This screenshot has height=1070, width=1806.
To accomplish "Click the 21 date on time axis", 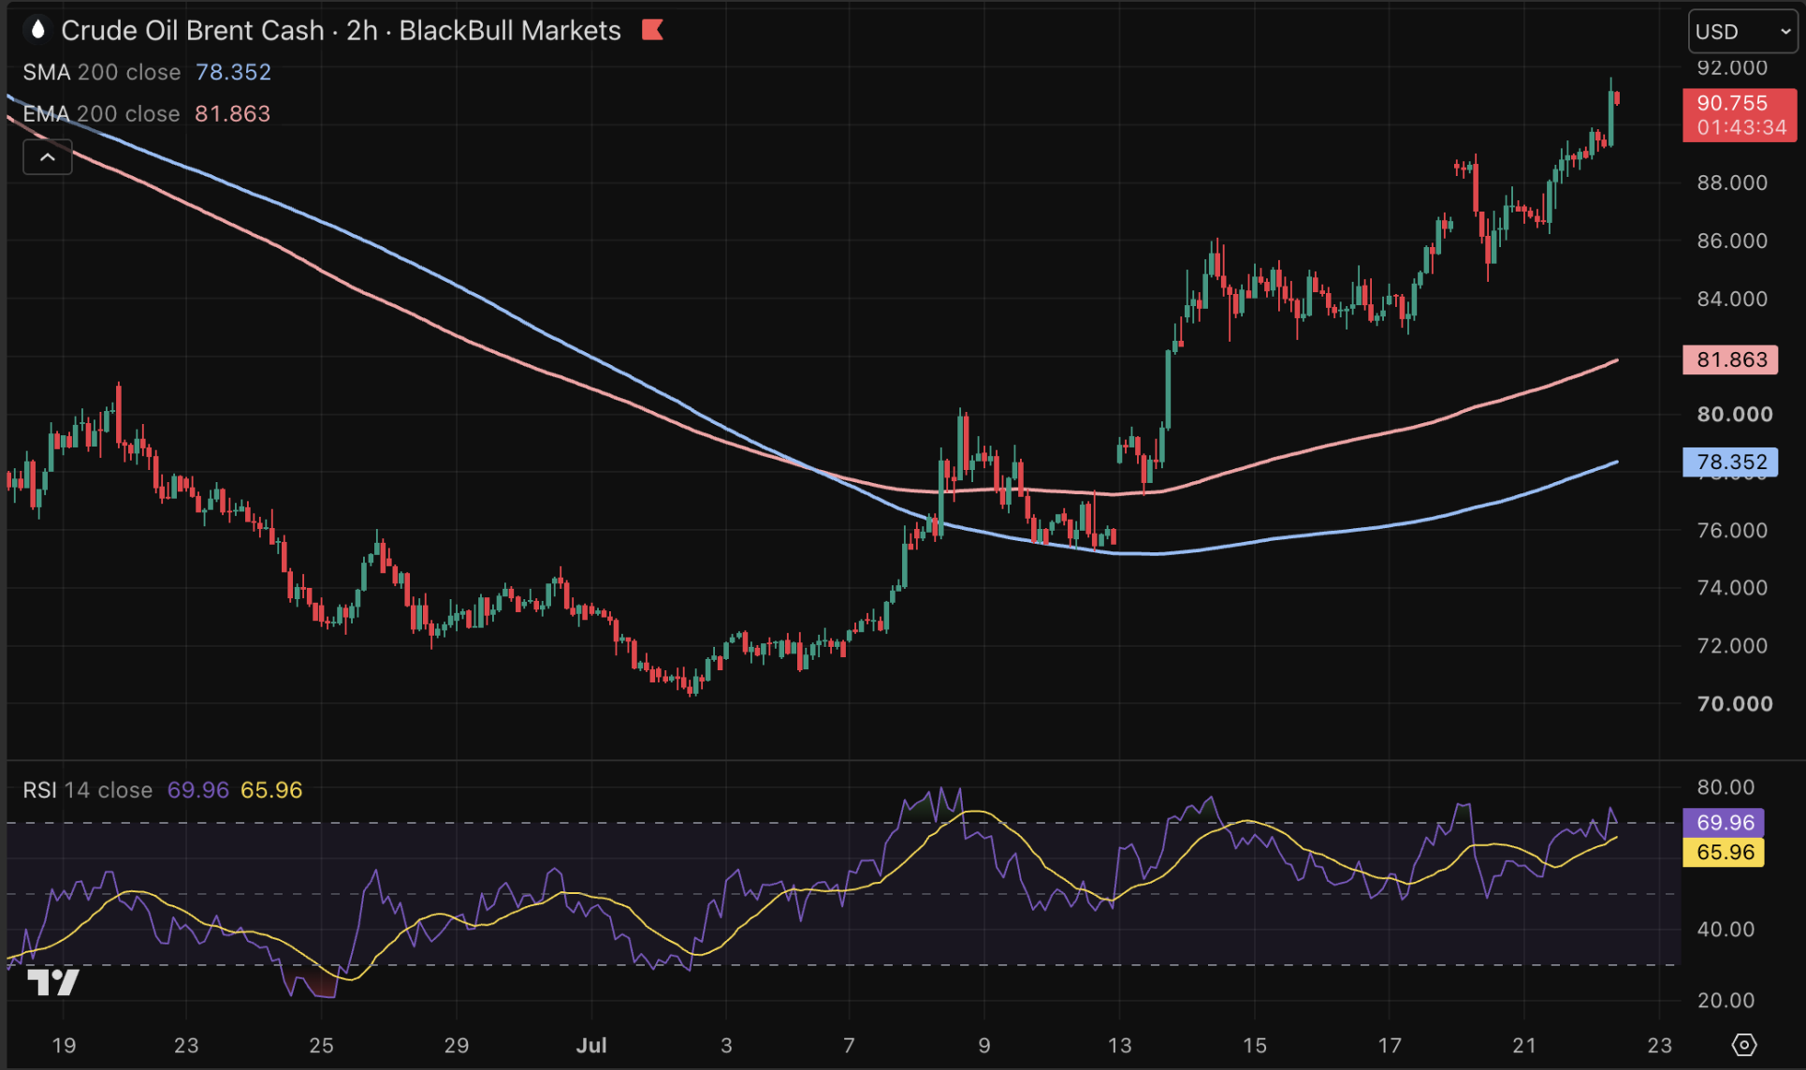I will tap(1524, 1045).
